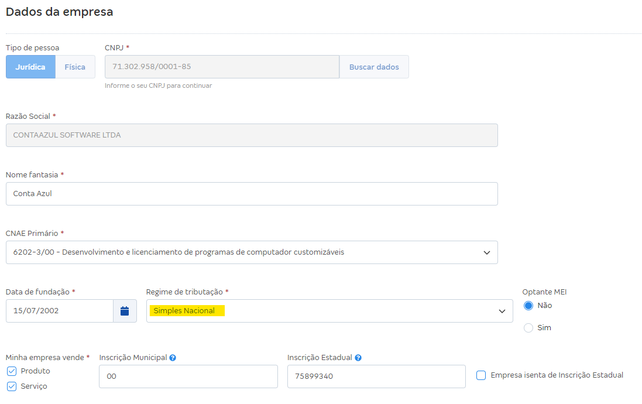The image size is (642, 404).
Task: Click the Data de fundação date field
Action: tap(59, 311)
